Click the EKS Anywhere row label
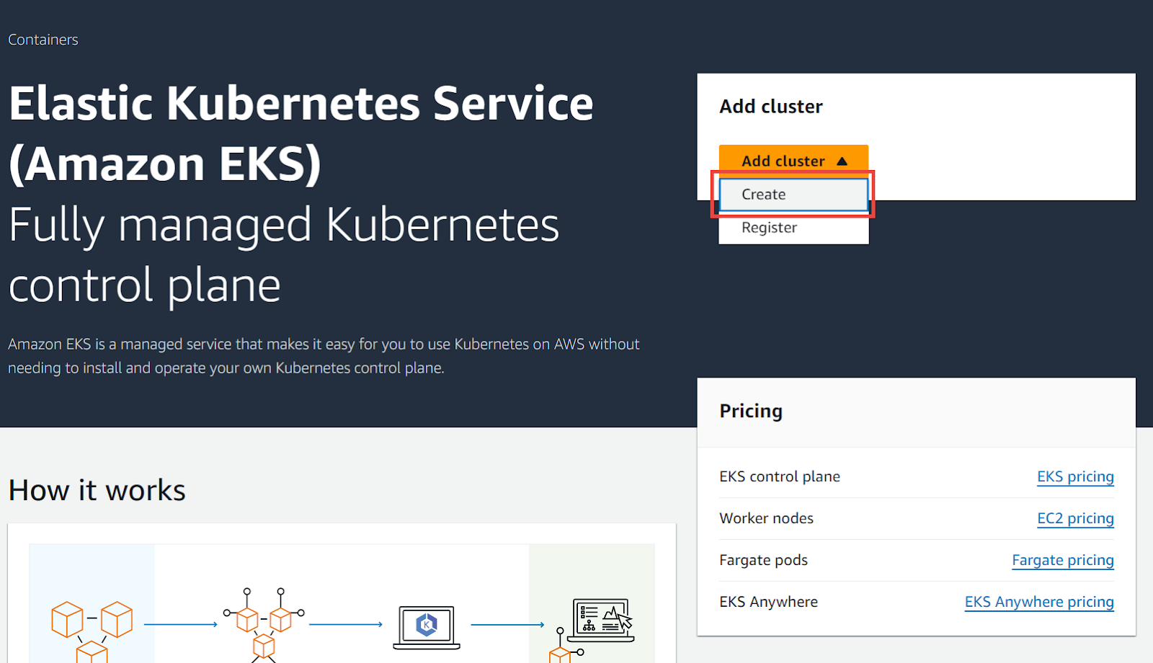This screenshot has width=1153, height=663. (768, 602)
